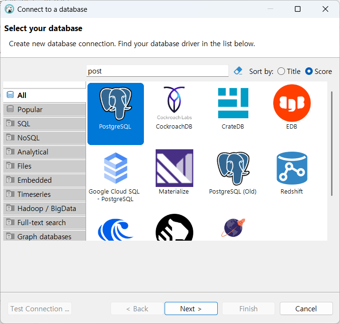340x324 pixels.
Task: Show the Analytical databases category
Action: coord(45,152)
